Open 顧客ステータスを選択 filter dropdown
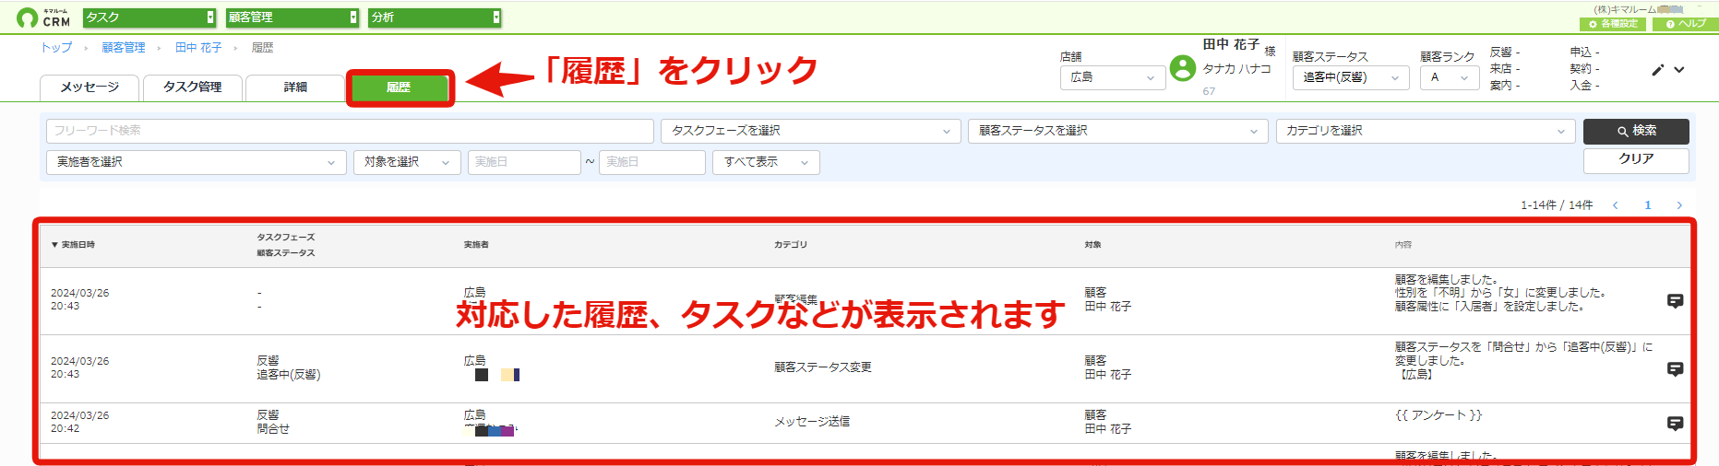Viewport: 1719px width, 466px height. [x=1118, y=131]
